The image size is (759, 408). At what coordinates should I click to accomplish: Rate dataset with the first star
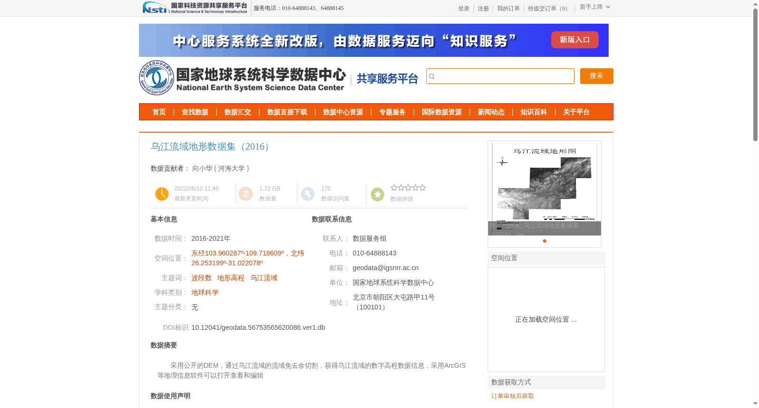pyautogui.click(x=394, y=188)
